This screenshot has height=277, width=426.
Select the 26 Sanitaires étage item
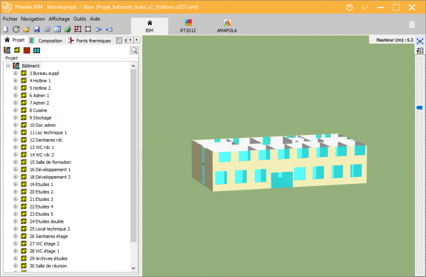(x=48, y=236)
